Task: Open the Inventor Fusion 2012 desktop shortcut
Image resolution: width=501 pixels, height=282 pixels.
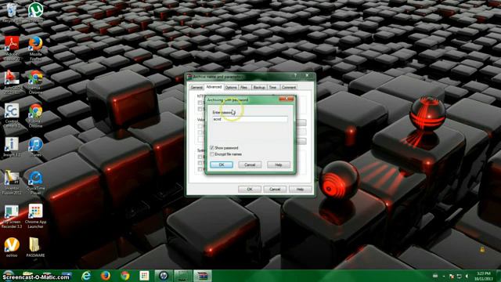Action: (x=12, y=183)
